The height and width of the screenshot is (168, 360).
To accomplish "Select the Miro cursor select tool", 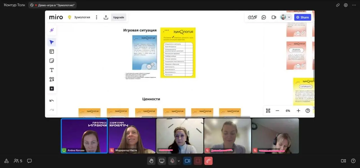I will 52,42.
